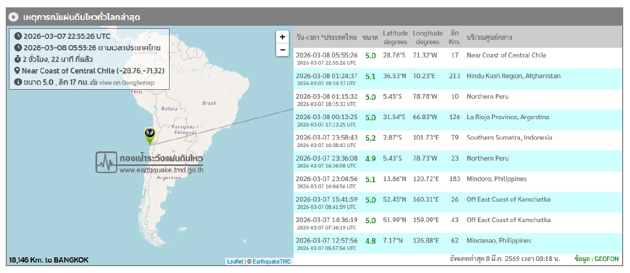Select the Hindu Kush Region, Afghanistan row
The width and height of the screenshot is (630, 273).
point(457,79)
